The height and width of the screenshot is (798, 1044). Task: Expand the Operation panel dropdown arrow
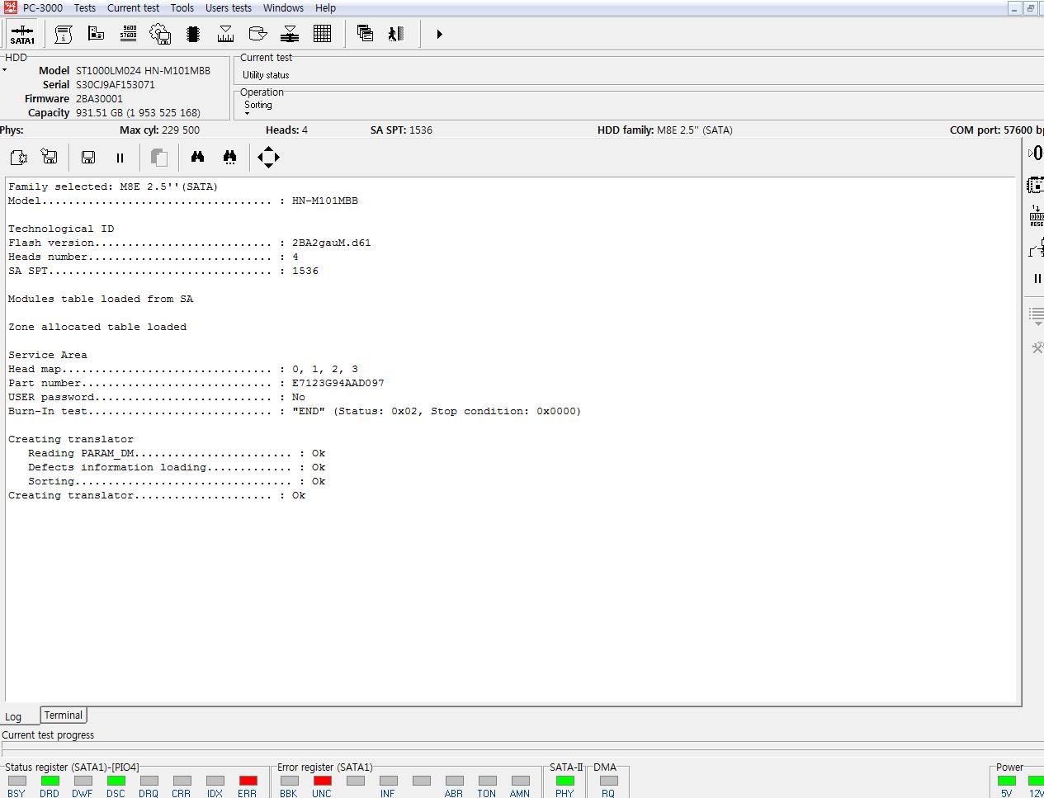(247, 114)
